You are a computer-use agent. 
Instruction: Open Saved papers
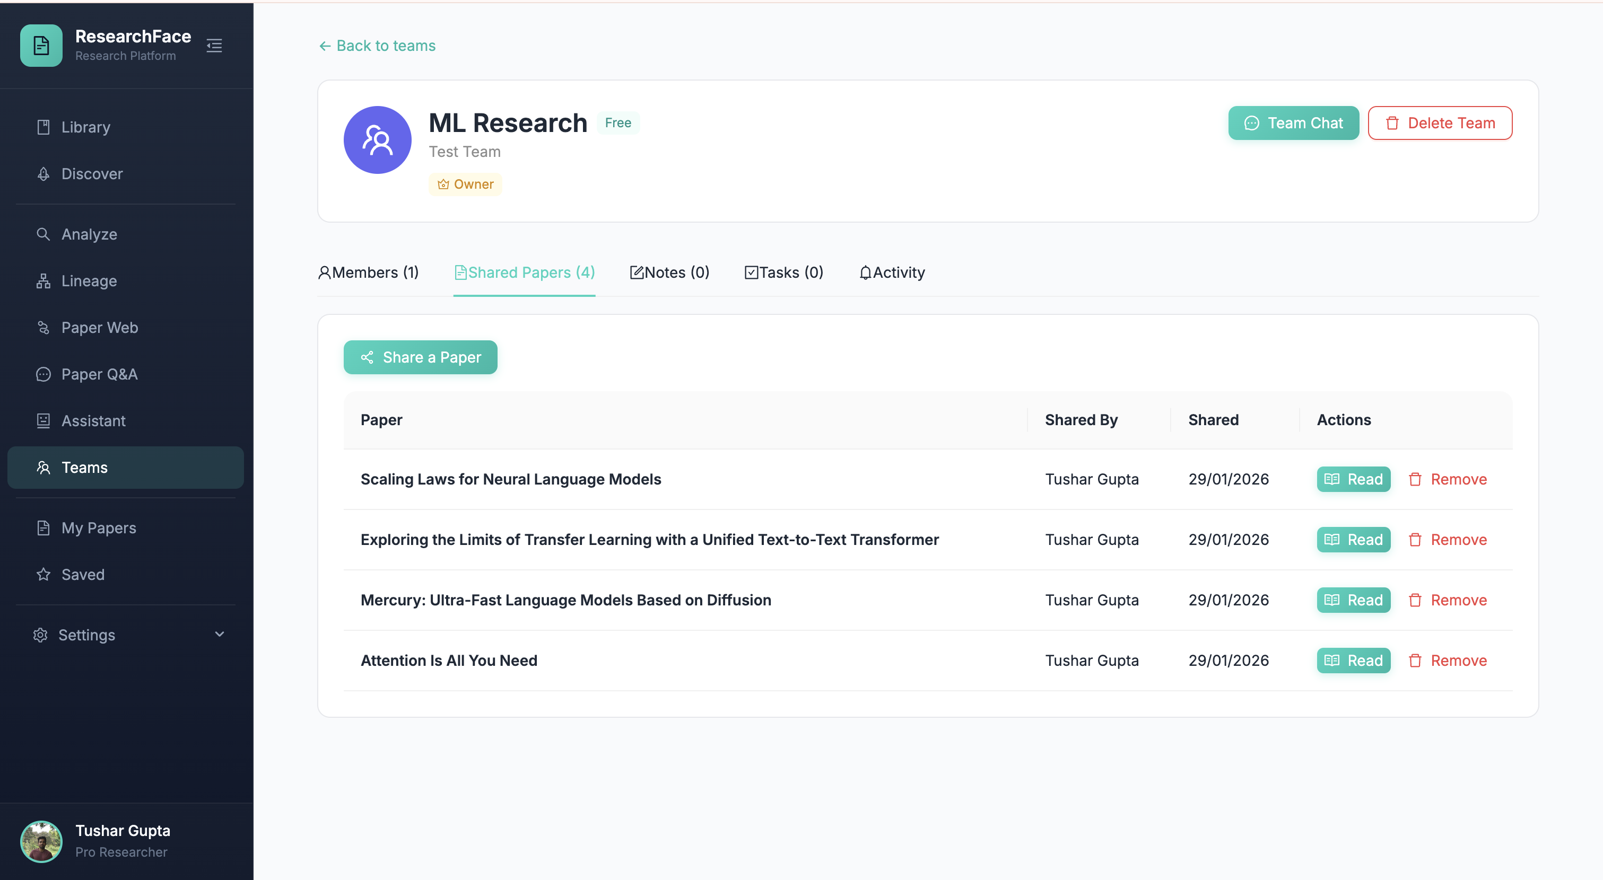83,574
